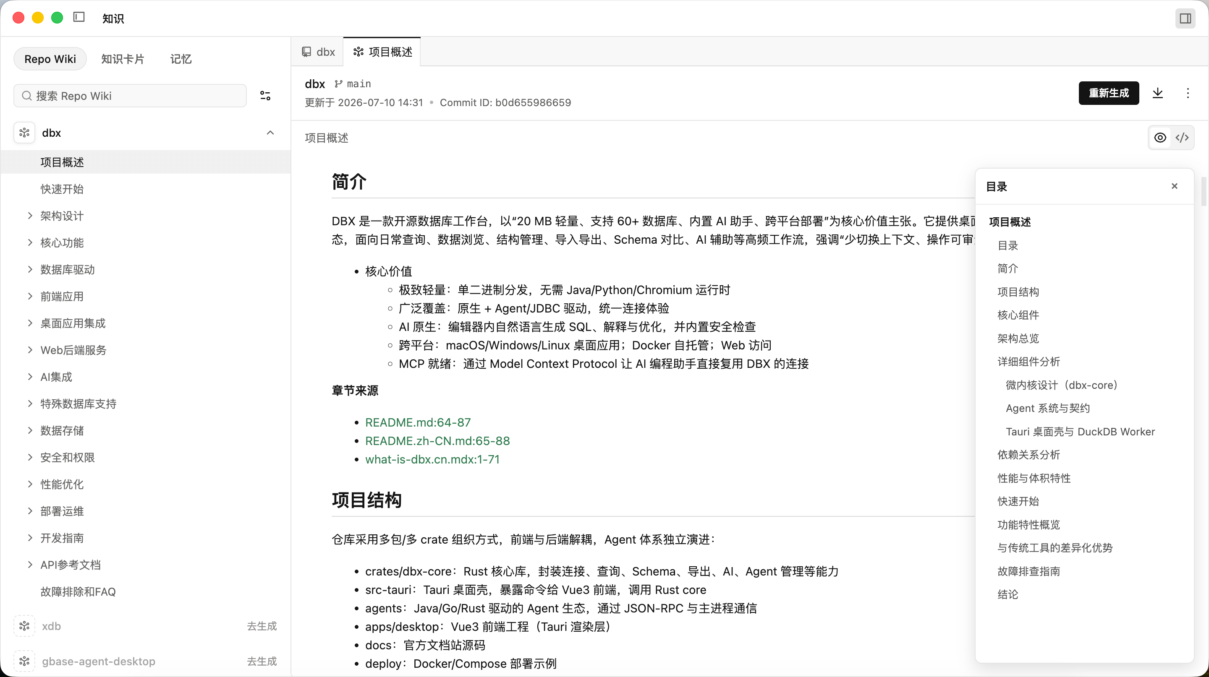Open the Repo Wiki filter settings icon
1209x677 pixels.
[x=265, y=96]
